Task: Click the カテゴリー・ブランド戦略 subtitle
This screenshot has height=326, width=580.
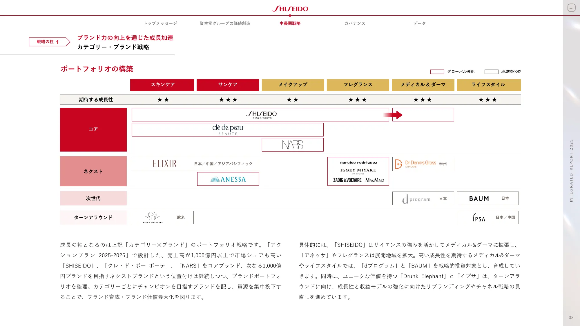Action: [113, 47]
